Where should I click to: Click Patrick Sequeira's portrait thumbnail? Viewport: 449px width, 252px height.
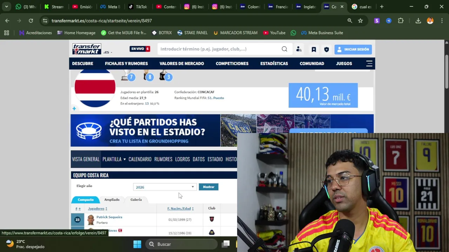coord(91,220)
